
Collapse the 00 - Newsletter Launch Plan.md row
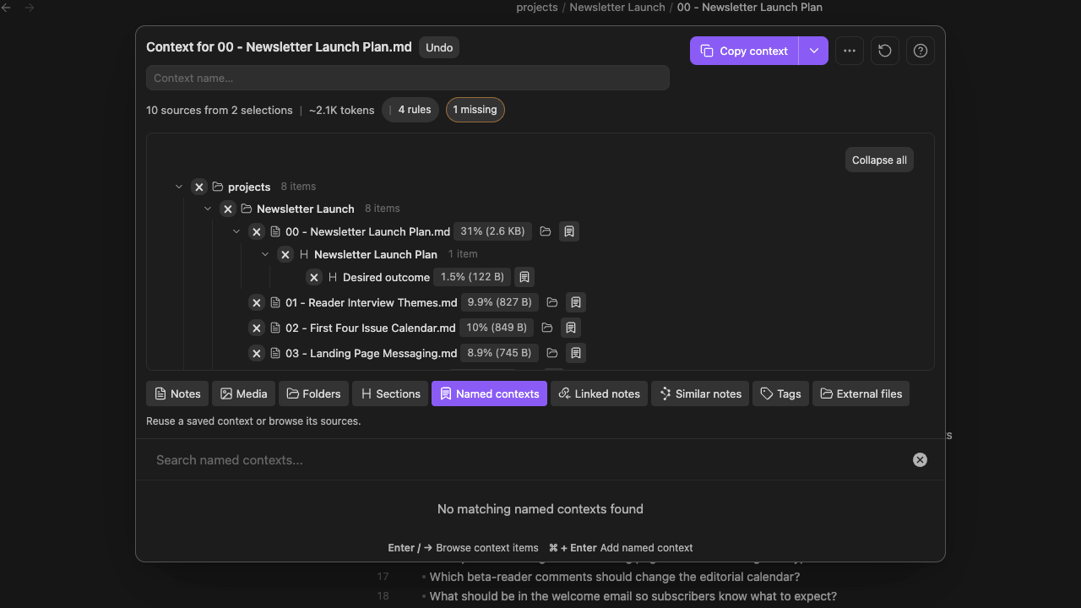point(236,231)
